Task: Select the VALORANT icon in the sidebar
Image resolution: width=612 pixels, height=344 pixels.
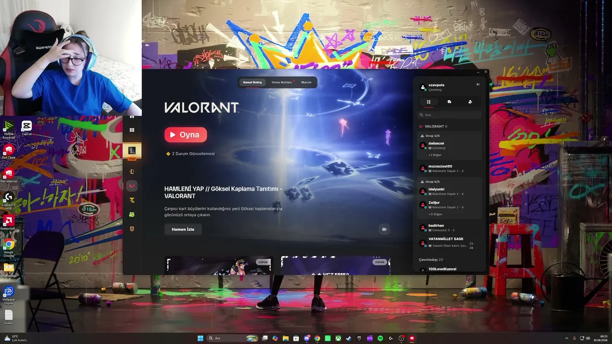Action: point(132,185)
